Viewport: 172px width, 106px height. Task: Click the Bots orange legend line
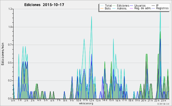102,8
